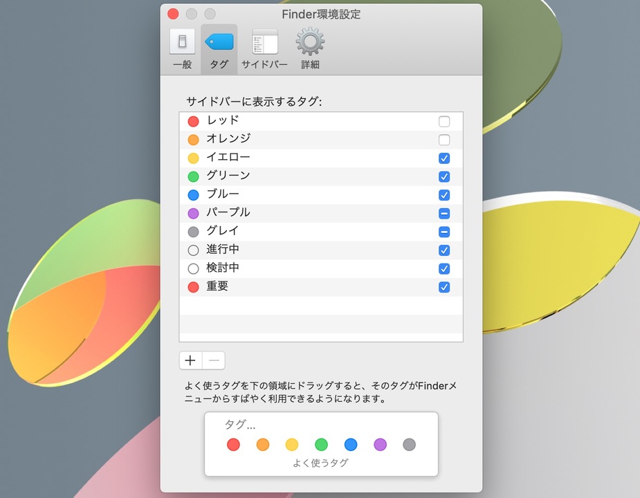
Task: Pick the orange favorite tag swatch
Action: [263, 445]
